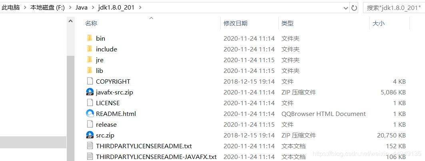The width and height of the screenshot is (425, 161).
Task: Click the src.zip archive icon
Action: click(90, 135)
